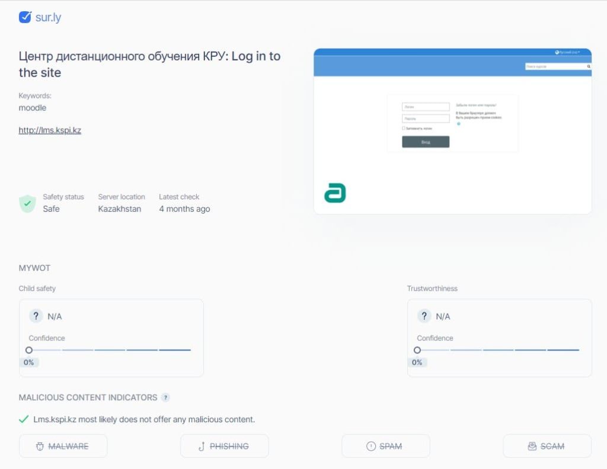The height and width of the screenshot is (469, 607).
Task: Click the search magnifier in the site preview
Action: (588, 66)
